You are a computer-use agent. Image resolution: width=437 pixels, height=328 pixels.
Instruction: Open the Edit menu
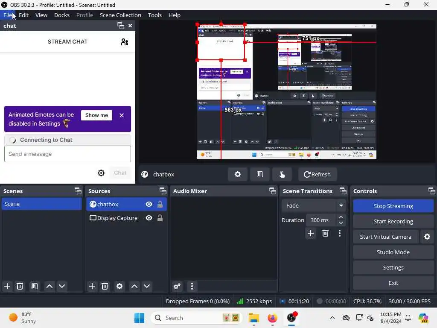24,15
